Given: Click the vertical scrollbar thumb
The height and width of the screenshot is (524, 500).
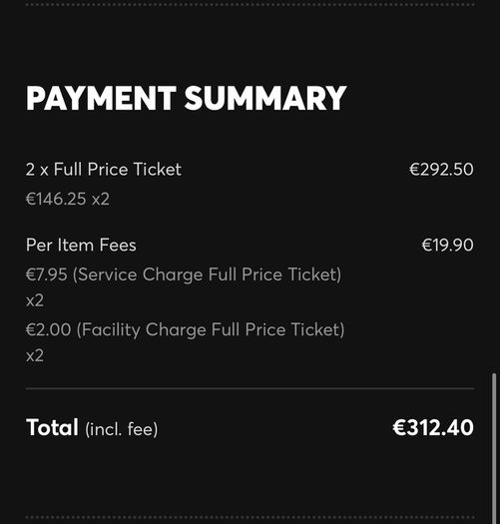Looking at the screenshot, I should point(494,448).
